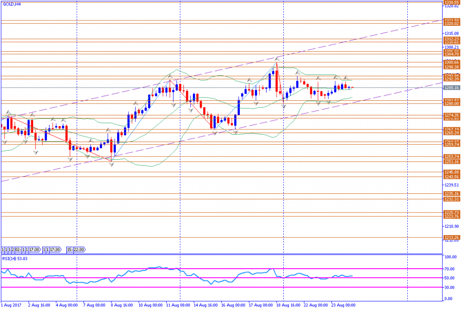Select the 02: news event marker
The height and width of the screenshot is (310, 465).
click(18, 250)
